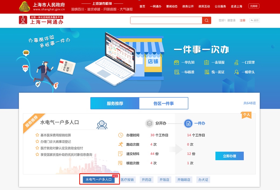Click the user avatar icon beside 水电气一户多人口
The width and height of the screenshot is (280, 190).
102,125
